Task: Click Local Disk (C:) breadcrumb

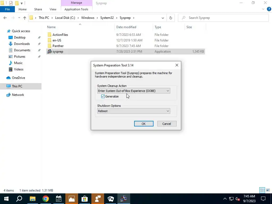Action: (65, 18)
